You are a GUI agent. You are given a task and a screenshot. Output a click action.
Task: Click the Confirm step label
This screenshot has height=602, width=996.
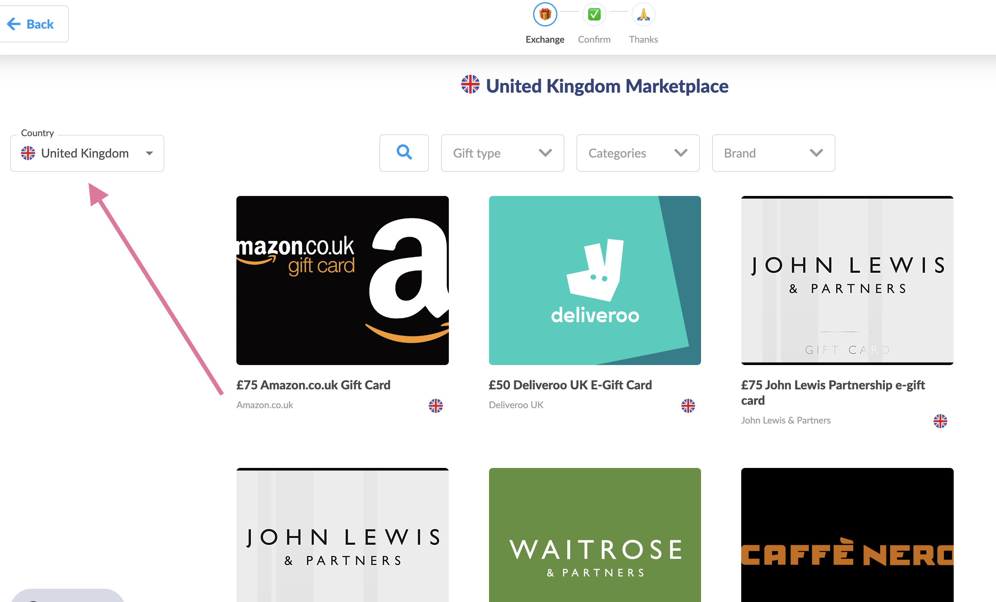[594, 39]
